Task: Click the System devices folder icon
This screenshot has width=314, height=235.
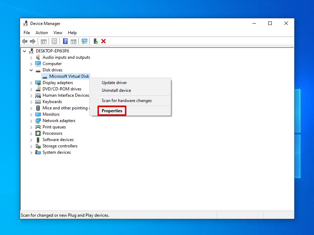Action: [x=38, y=153]
